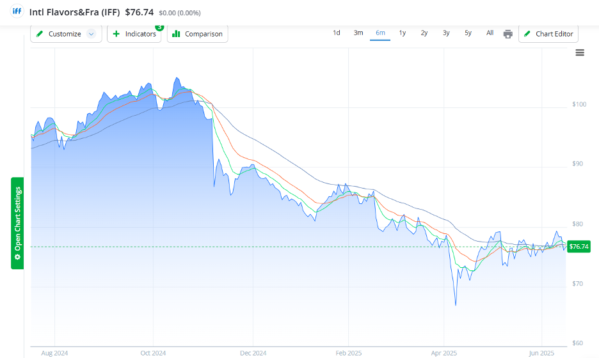
Task: Select the 3m time range
Action: click(x=358, y=33)
